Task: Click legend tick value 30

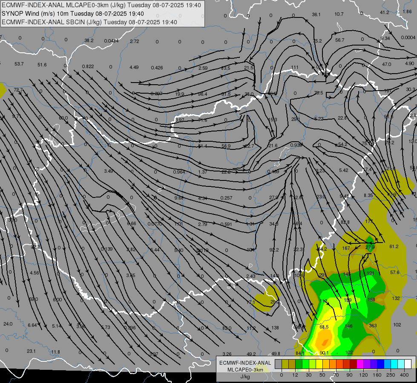Action: 309,375
